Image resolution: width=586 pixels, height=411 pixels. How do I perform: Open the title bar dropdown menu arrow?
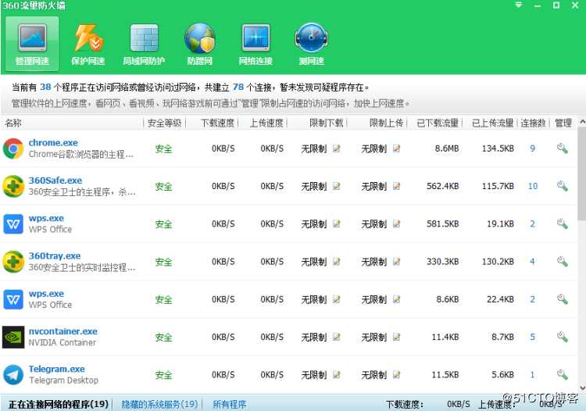[518, 5]
